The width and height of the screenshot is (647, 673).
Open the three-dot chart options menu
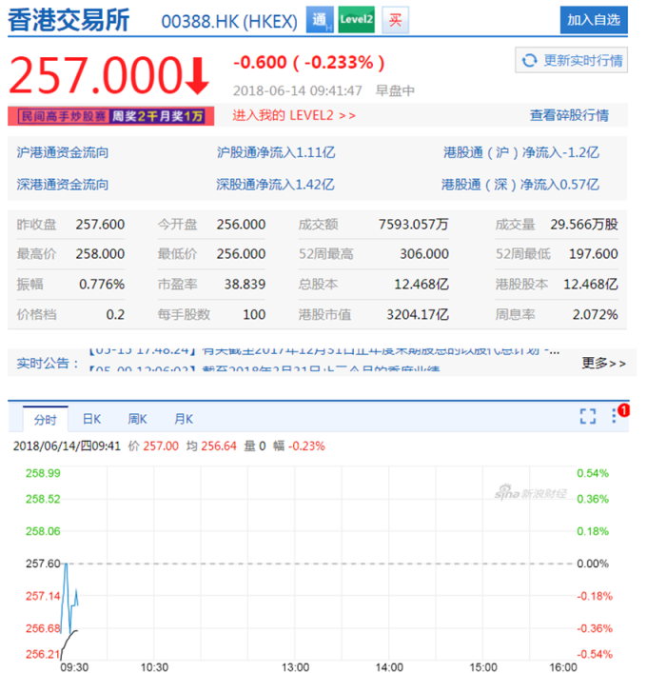[614, 416]
